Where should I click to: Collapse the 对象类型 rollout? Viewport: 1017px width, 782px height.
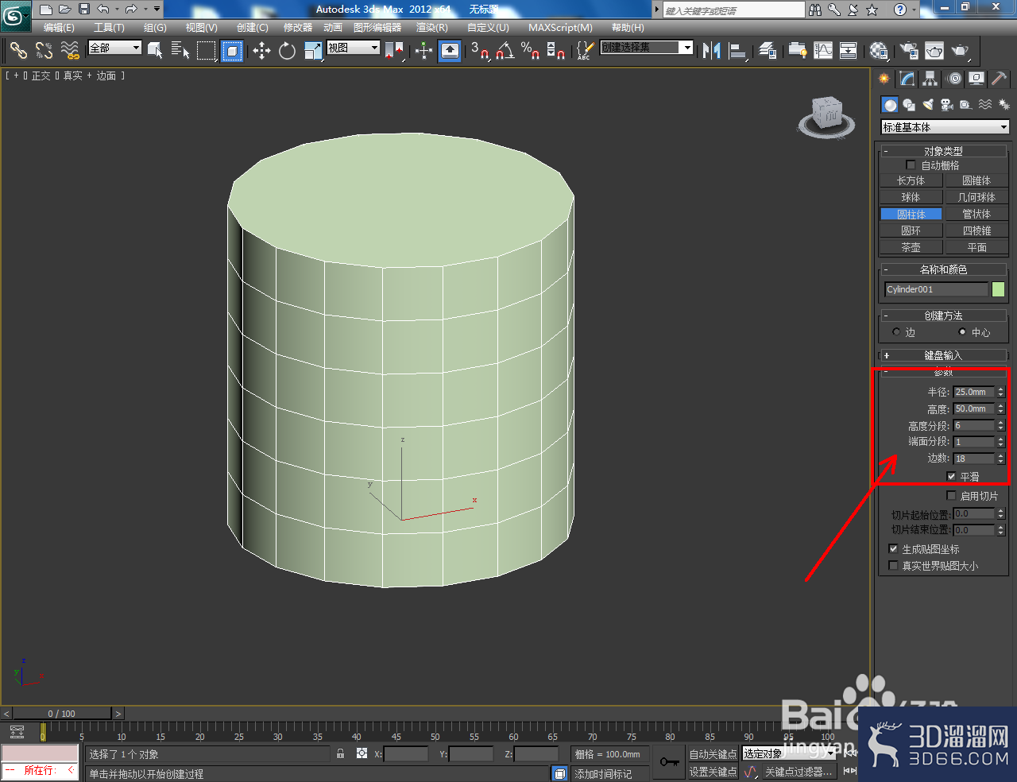(x=943, y=151)
